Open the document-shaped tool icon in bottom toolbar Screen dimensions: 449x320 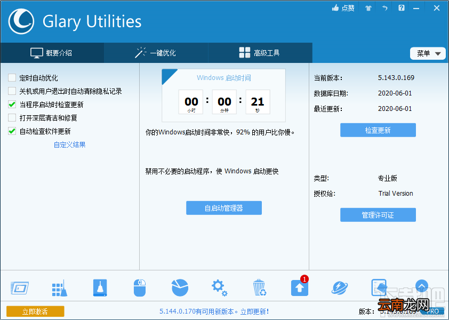pos(379,287)
